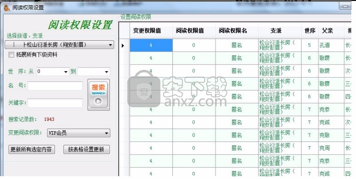This screenshot has width=356, height=179.
Task: Click the search button with play icon
Action: coord(99,95)
